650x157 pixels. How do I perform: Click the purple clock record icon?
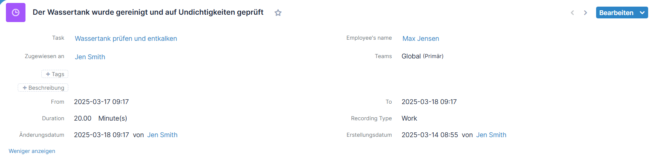(16, 13)
